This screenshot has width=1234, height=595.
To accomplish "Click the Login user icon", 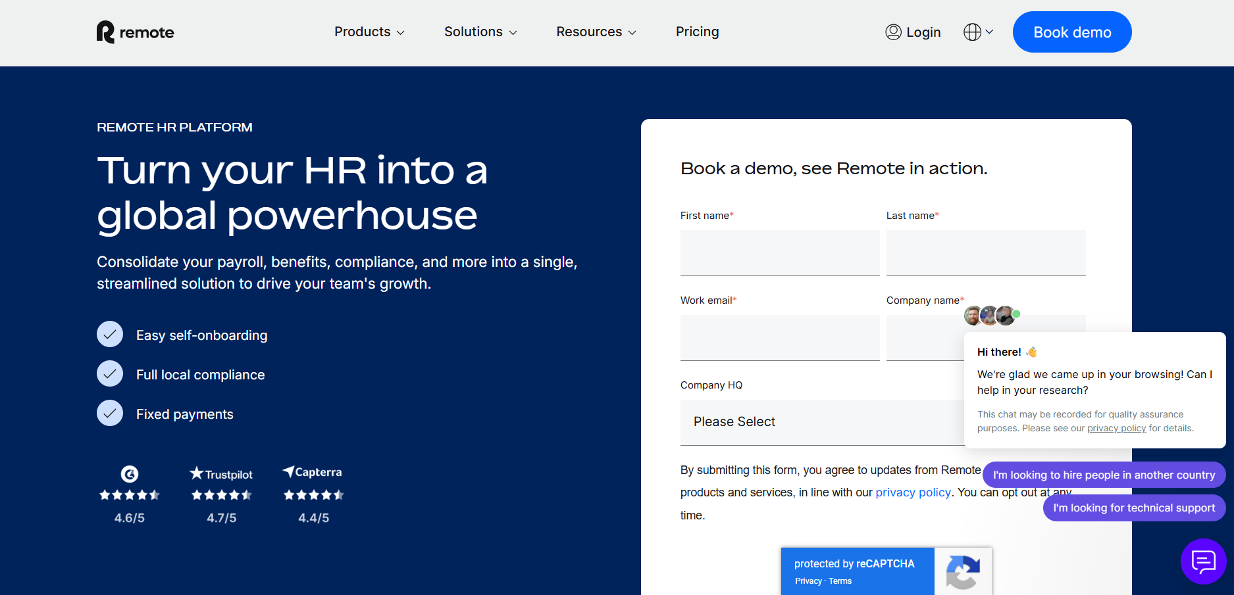I will tap(893, 32).
